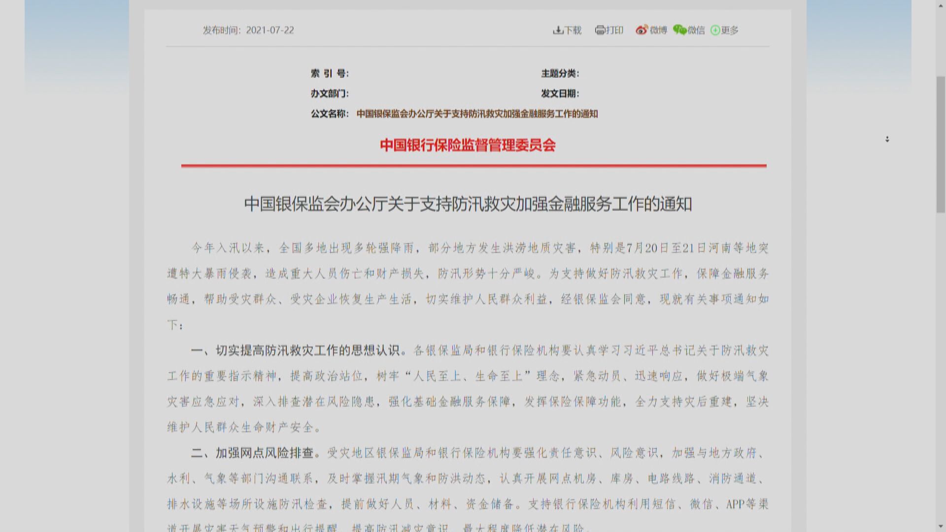
Task: Click the printer icon
Action: coord(600,31)
